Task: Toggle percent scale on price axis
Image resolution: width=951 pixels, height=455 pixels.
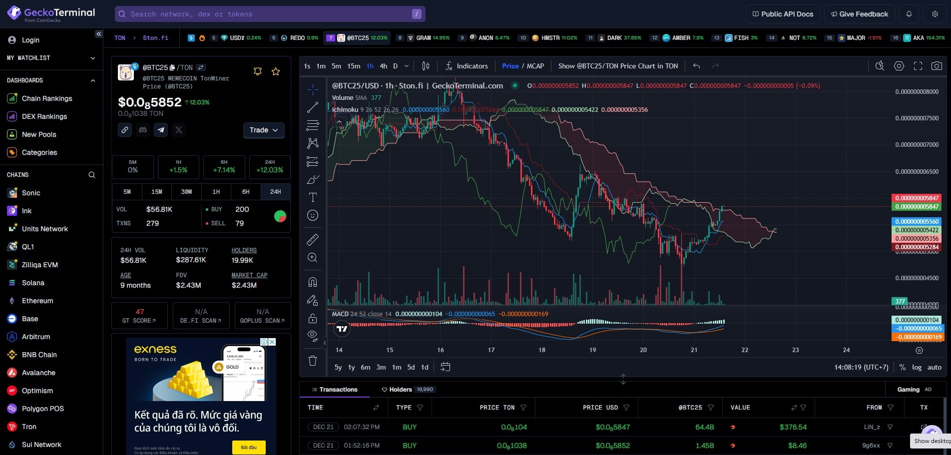Action: pyautogui.click(x=902, y=367)
